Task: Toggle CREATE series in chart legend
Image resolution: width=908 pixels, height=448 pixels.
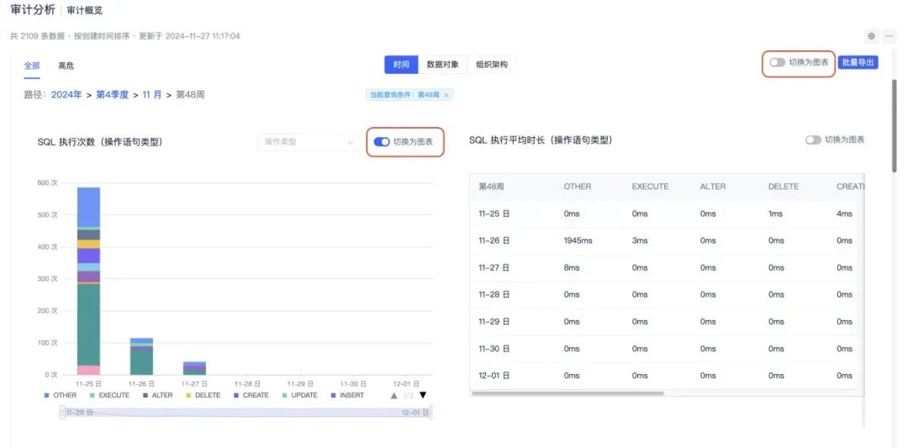Action: [x=251, y=395]
